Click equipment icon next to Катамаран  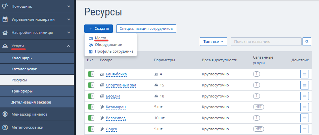102,107
